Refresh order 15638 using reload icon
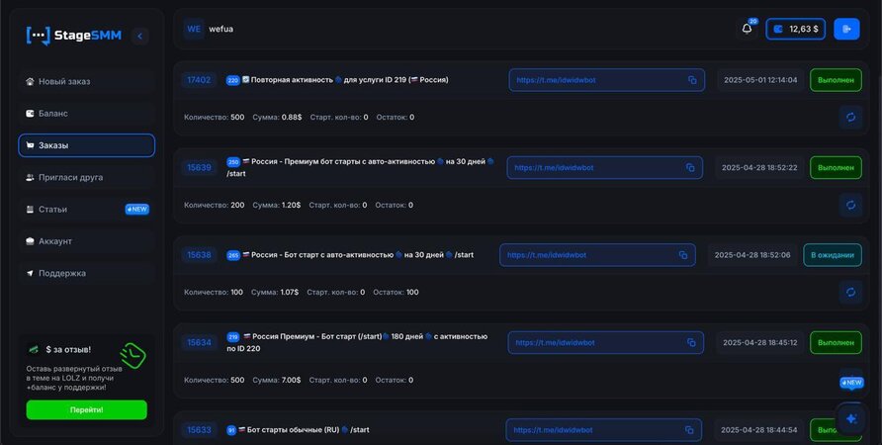The width and height of the screenshot is (882, 445). point(849,292)
